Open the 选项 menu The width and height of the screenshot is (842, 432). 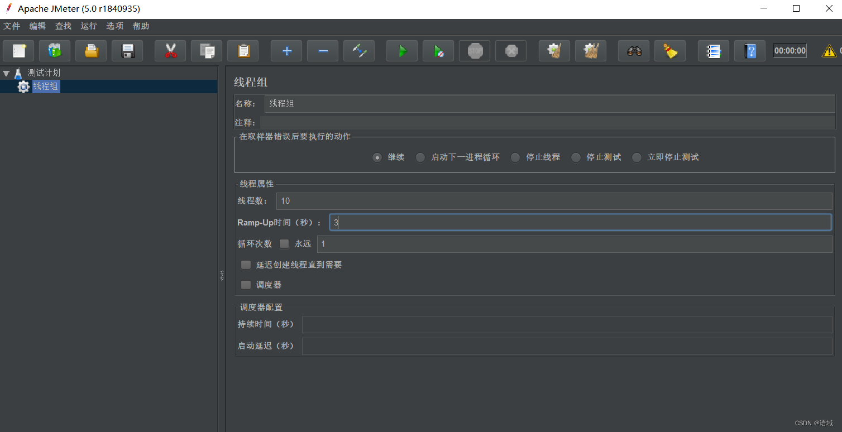(115, 26)
